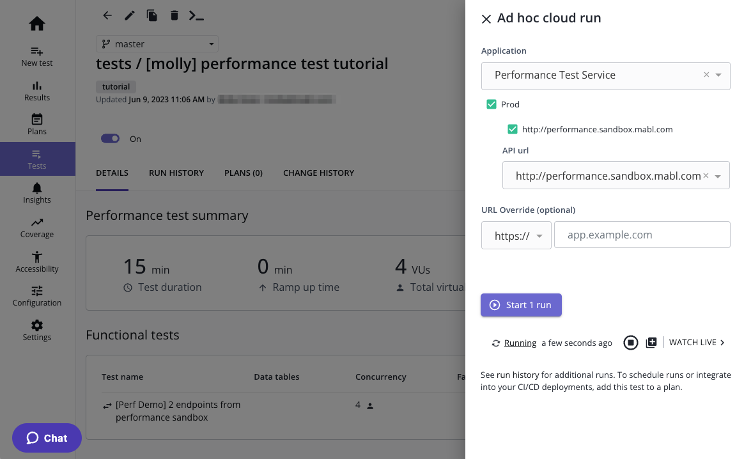Stop the running test with stop icon
The height and width of the screenshot is (459, 744).
tap(631, 343)
